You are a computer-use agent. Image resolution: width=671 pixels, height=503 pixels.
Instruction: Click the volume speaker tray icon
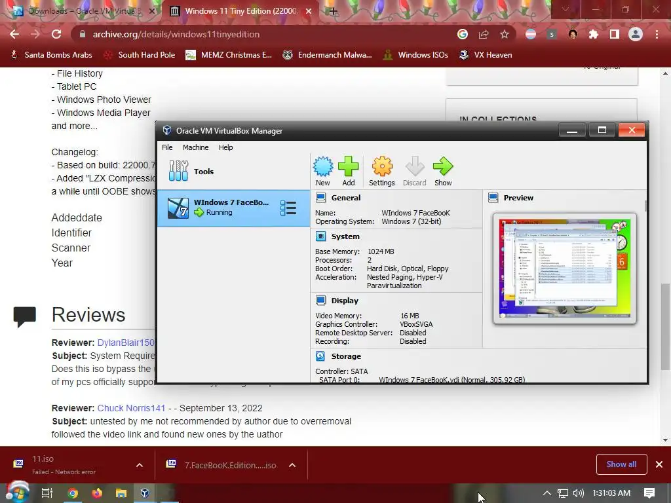(578, 493)
